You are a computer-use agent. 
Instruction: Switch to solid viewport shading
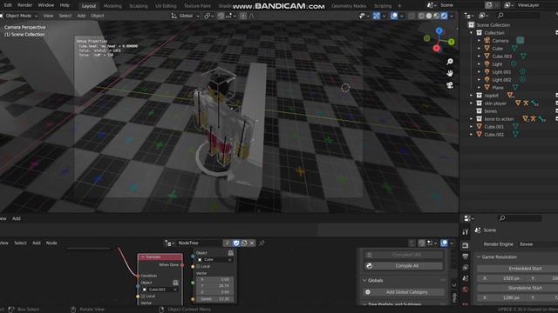pos(429,16)
